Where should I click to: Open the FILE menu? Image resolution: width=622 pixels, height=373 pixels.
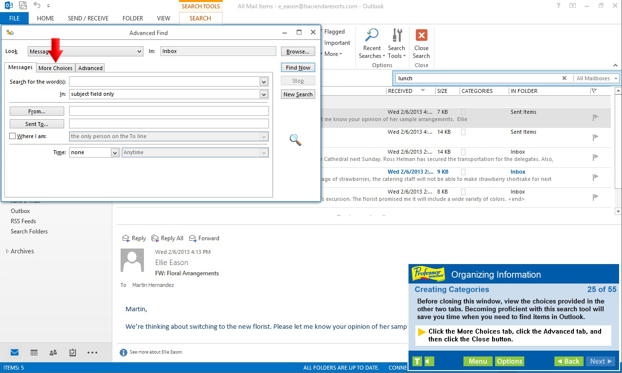[x=14, y=18]
